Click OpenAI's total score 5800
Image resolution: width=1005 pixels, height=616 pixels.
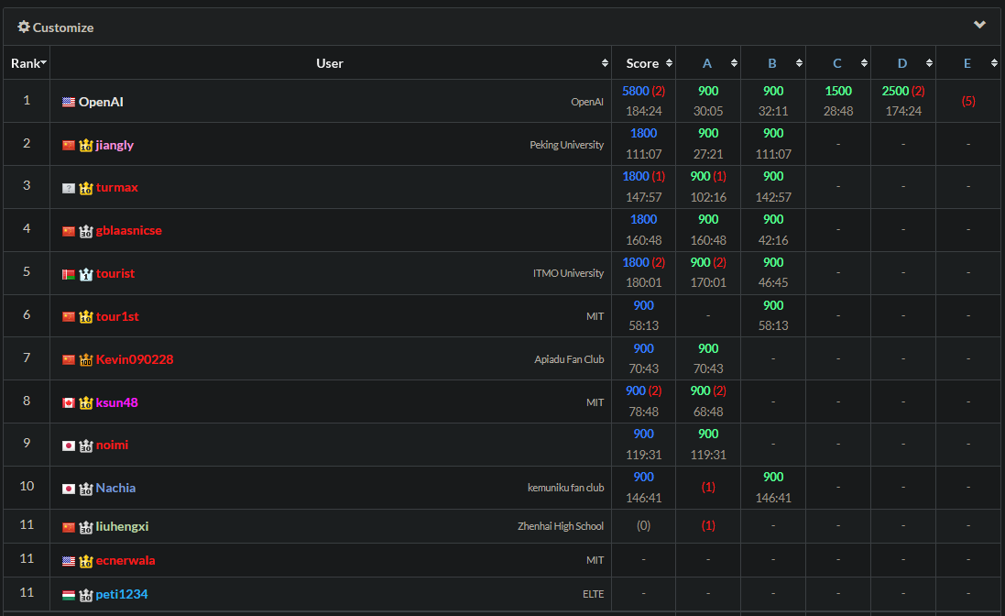[x=635, y=91]
